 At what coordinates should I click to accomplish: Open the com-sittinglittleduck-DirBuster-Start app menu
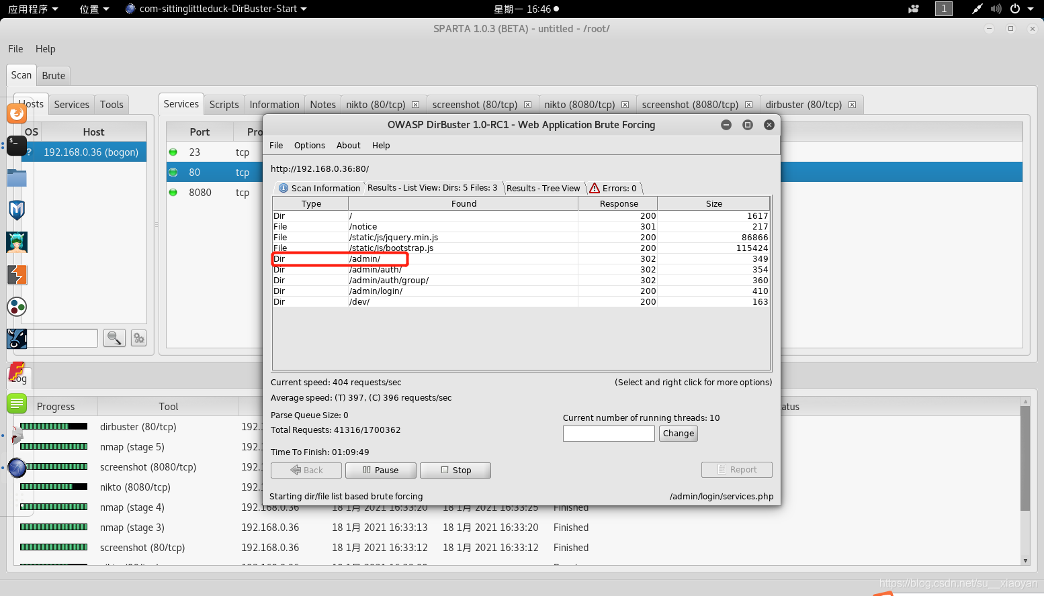click(216, 9)
